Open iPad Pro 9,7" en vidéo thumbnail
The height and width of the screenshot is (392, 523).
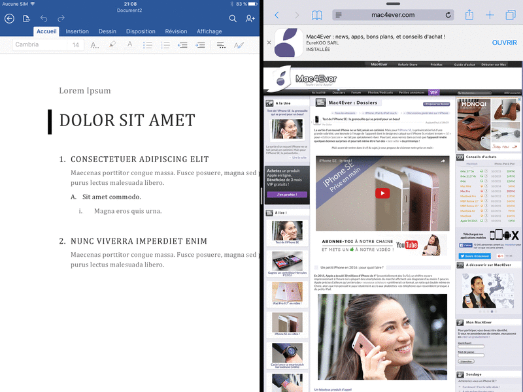click(288, 292)
